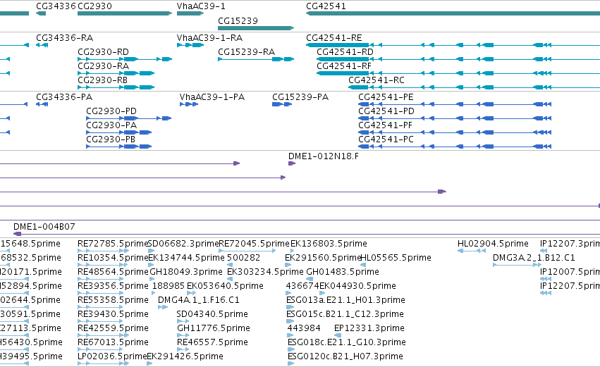Click the CG34336 gene label
Screen dimensions: 600x367
pyautogui.click(x=56, y=6)
